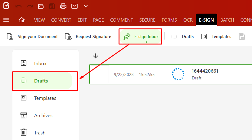
Task: Go to the Home screen icon
Action: [x=22, y=20]
